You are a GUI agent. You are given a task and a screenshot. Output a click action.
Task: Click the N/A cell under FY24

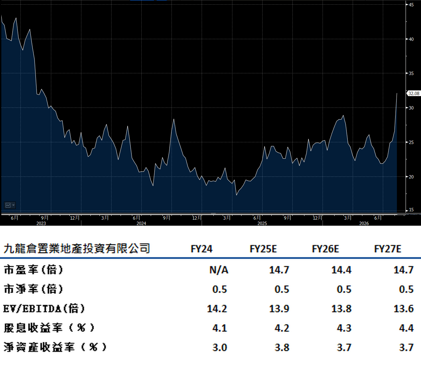[x=219, y=270]
